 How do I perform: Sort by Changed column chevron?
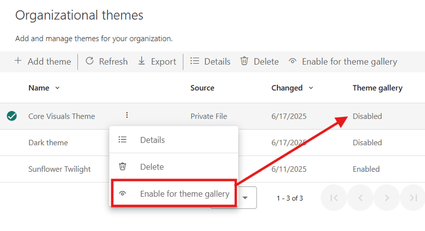[311, 88]
